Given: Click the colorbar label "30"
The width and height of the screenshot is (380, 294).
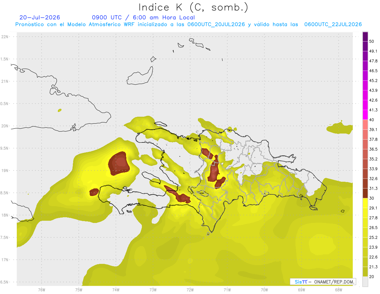Looking at the screenshot, I should [x=372, y=198].
